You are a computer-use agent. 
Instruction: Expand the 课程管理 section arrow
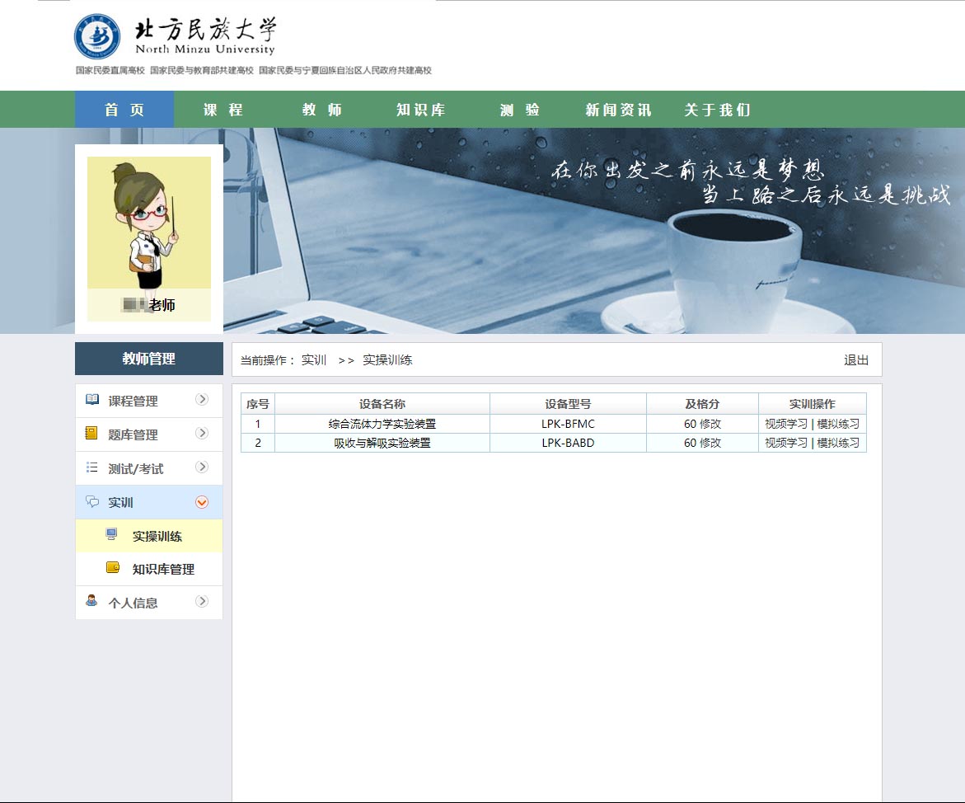click(202, 400)
